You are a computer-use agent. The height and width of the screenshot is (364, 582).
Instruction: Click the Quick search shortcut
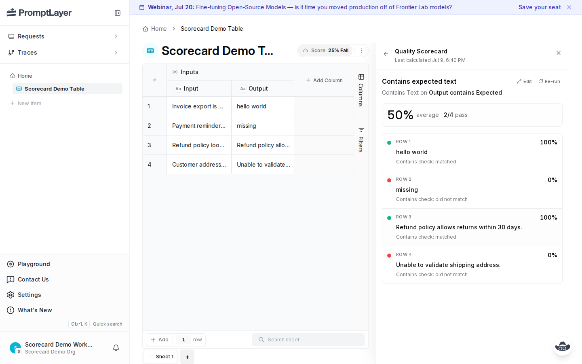[95, 324]
